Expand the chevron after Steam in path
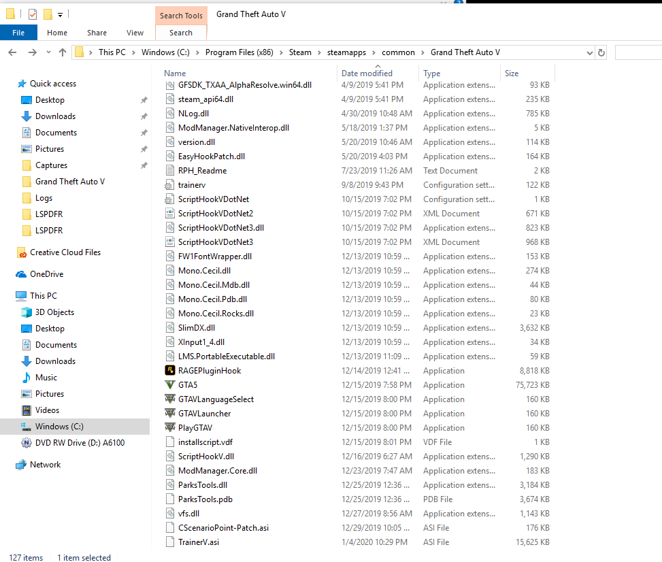Screen dimensions: 662x562 [319, 52]
